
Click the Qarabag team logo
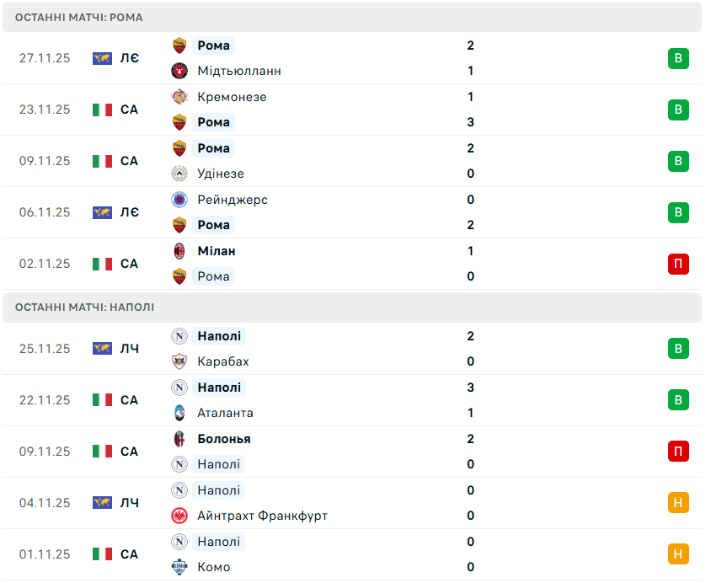point(179,361)
